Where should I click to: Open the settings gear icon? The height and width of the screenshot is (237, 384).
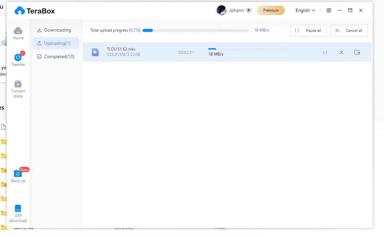[329, 10]
